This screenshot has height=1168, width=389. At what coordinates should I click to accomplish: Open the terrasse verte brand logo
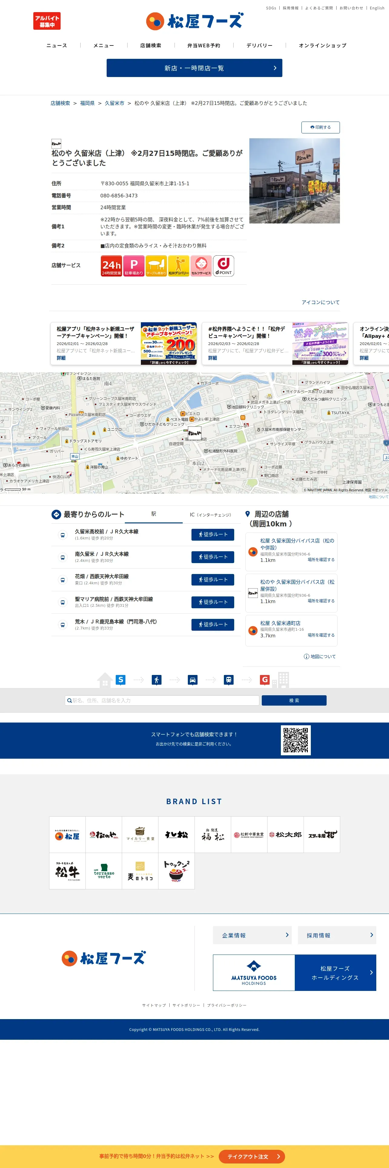(x=104, y=871)
